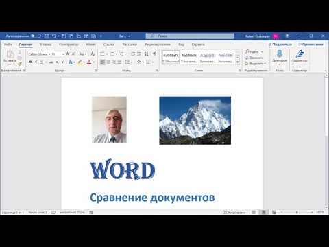
Task: Click the Copy icon in the clipboard group
Action: click(20, 58)
